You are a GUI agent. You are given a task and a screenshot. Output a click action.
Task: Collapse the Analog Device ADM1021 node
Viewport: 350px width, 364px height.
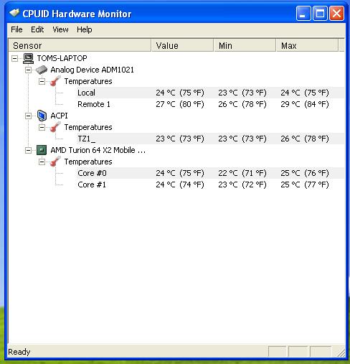pyautogui.click(x=28, y=70)
